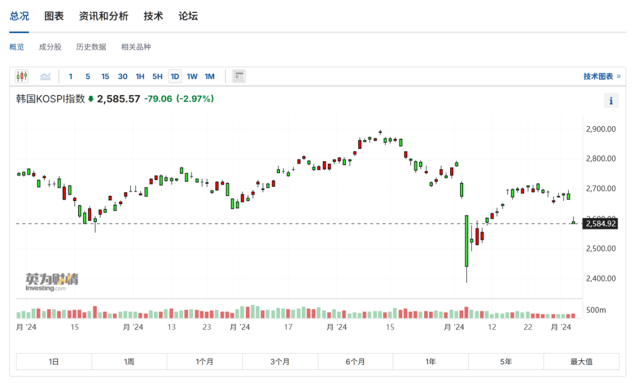Image resolution: width=634 pixels, height=383 pixels.
Task: Set time range to 1年
Action: pos(431,361)
